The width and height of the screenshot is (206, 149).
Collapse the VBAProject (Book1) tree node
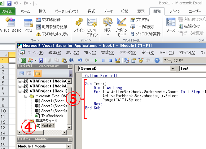20,91
